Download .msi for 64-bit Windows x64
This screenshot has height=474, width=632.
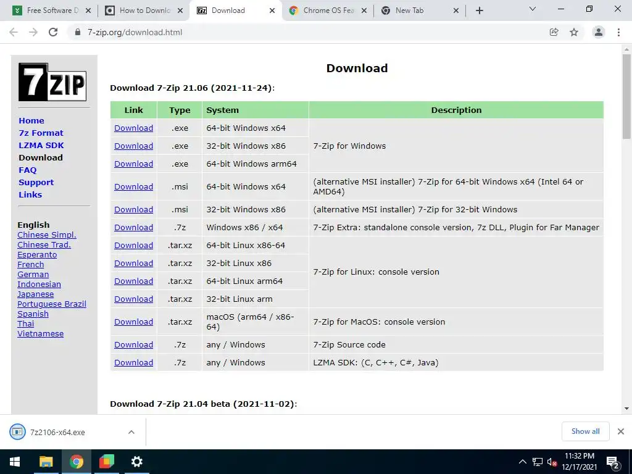point(133,186)
